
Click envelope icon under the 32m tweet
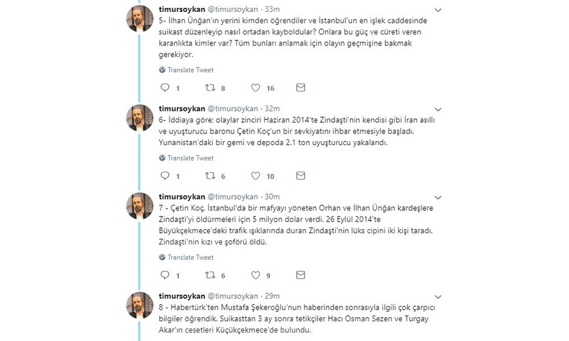[301, 176]
